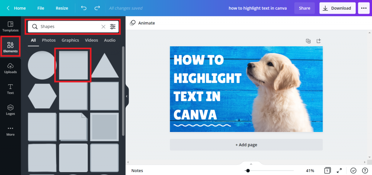Click the elements panel scrollbar
Screen dimensions: 372x175
pyautogui.click(x=123, y=91)
